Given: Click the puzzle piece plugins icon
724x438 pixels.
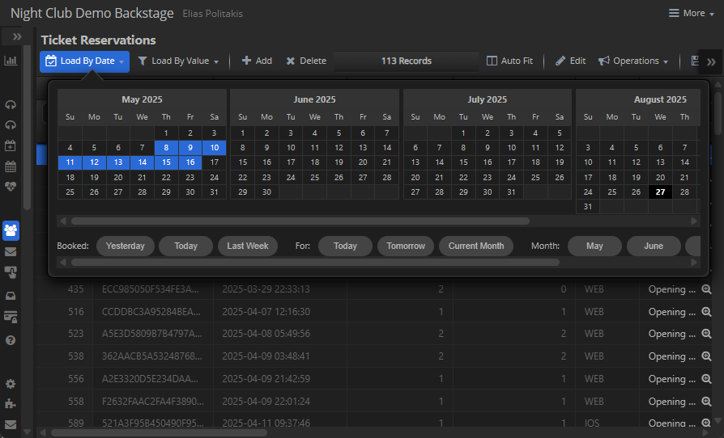Looking at the screenshot, I should click(11, 404).
